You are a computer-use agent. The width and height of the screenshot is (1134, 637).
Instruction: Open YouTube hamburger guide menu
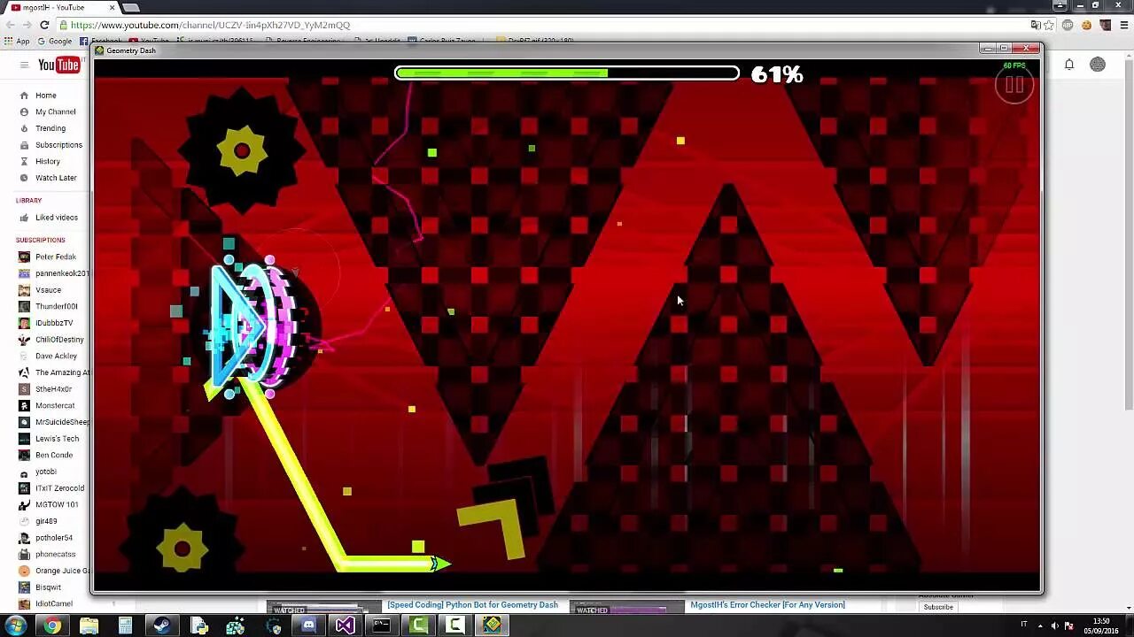24,65
